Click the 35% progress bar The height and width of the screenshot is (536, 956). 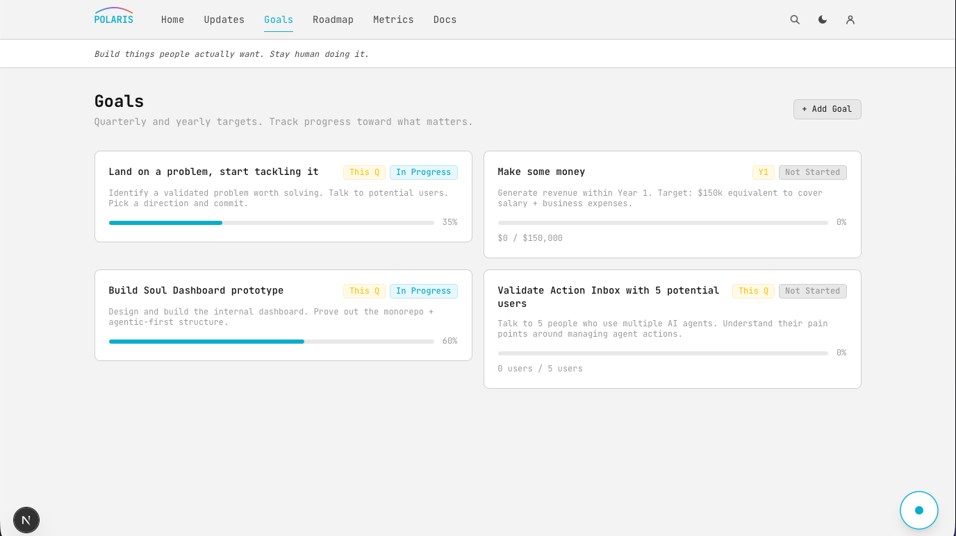point(272,223)
